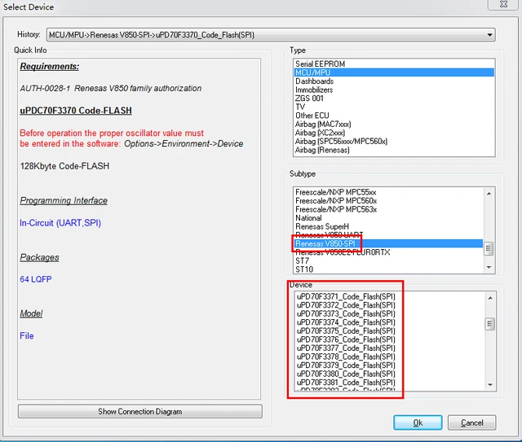522x442 pixels.
Task: Choose Renesas SuperH subtype
Action: [388, 226]
